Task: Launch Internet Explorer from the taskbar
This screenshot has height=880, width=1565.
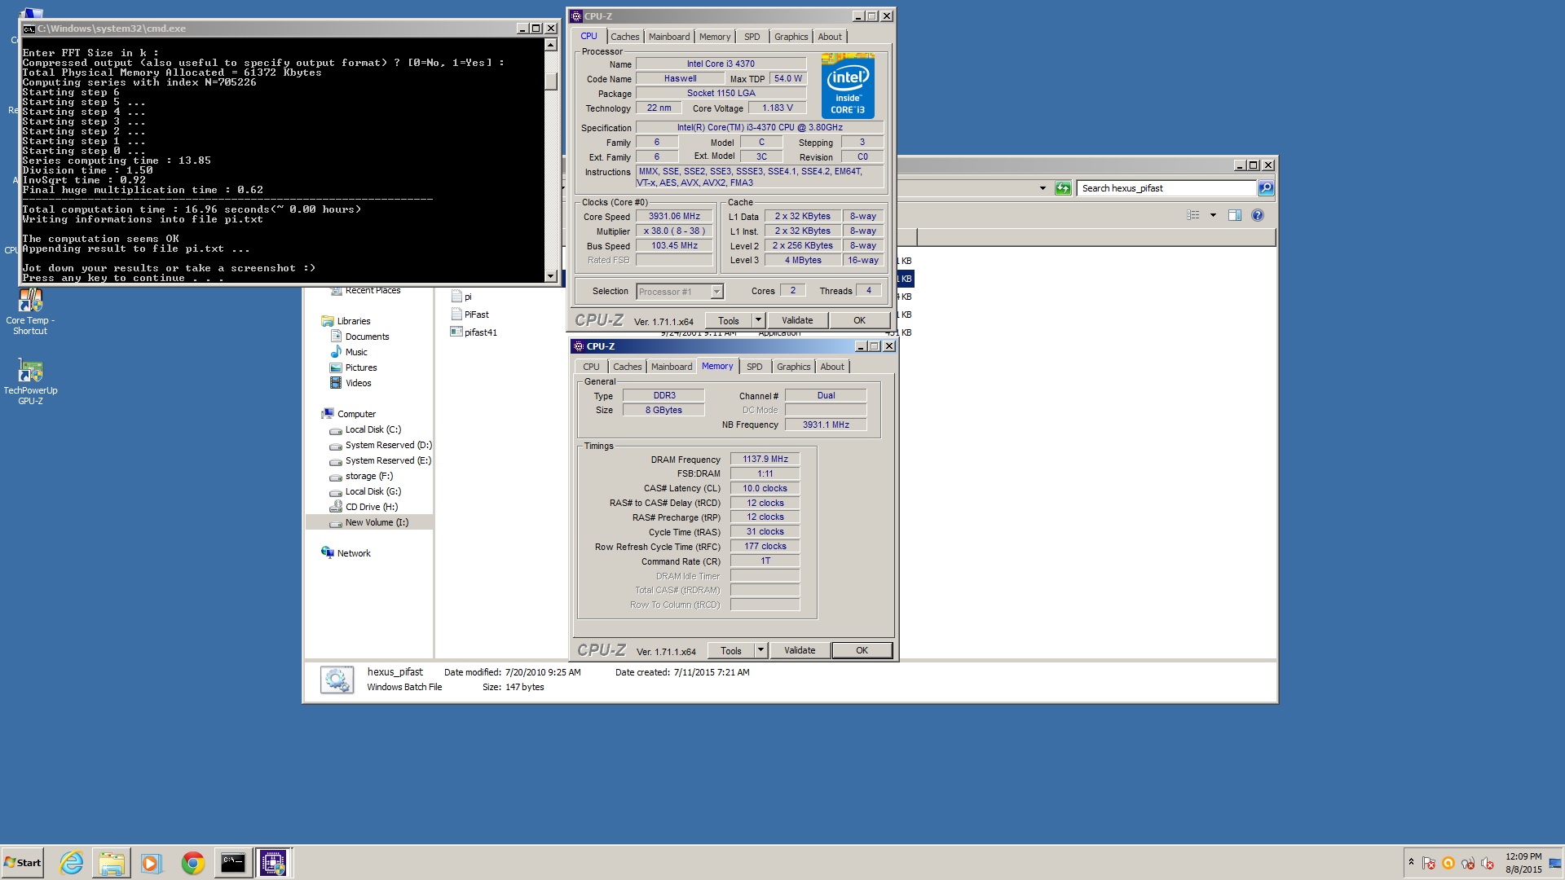Action: pyautogui.click(x=72, y=863)
